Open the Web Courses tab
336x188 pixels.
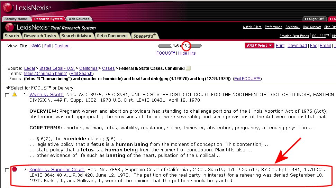click(x=79, y=19)
